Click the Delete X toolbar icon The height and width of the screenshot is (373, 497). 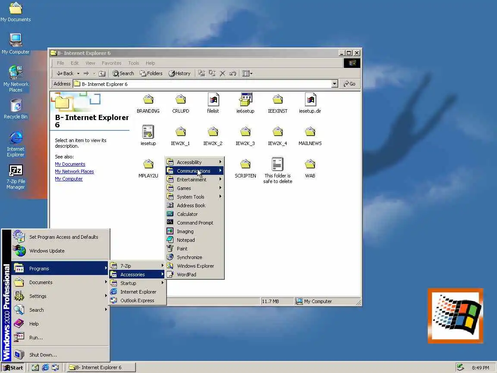[x=223, y=73]
